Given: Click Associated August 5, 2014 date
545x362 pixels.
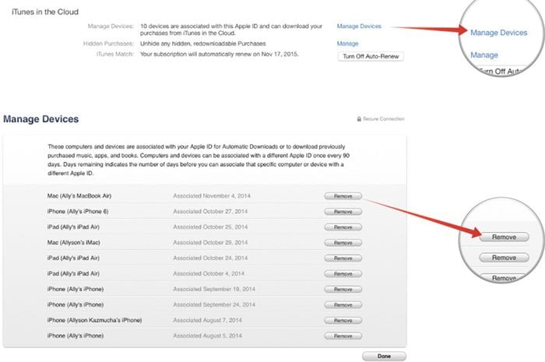Looking at the screenshot, I should point(208,336).
